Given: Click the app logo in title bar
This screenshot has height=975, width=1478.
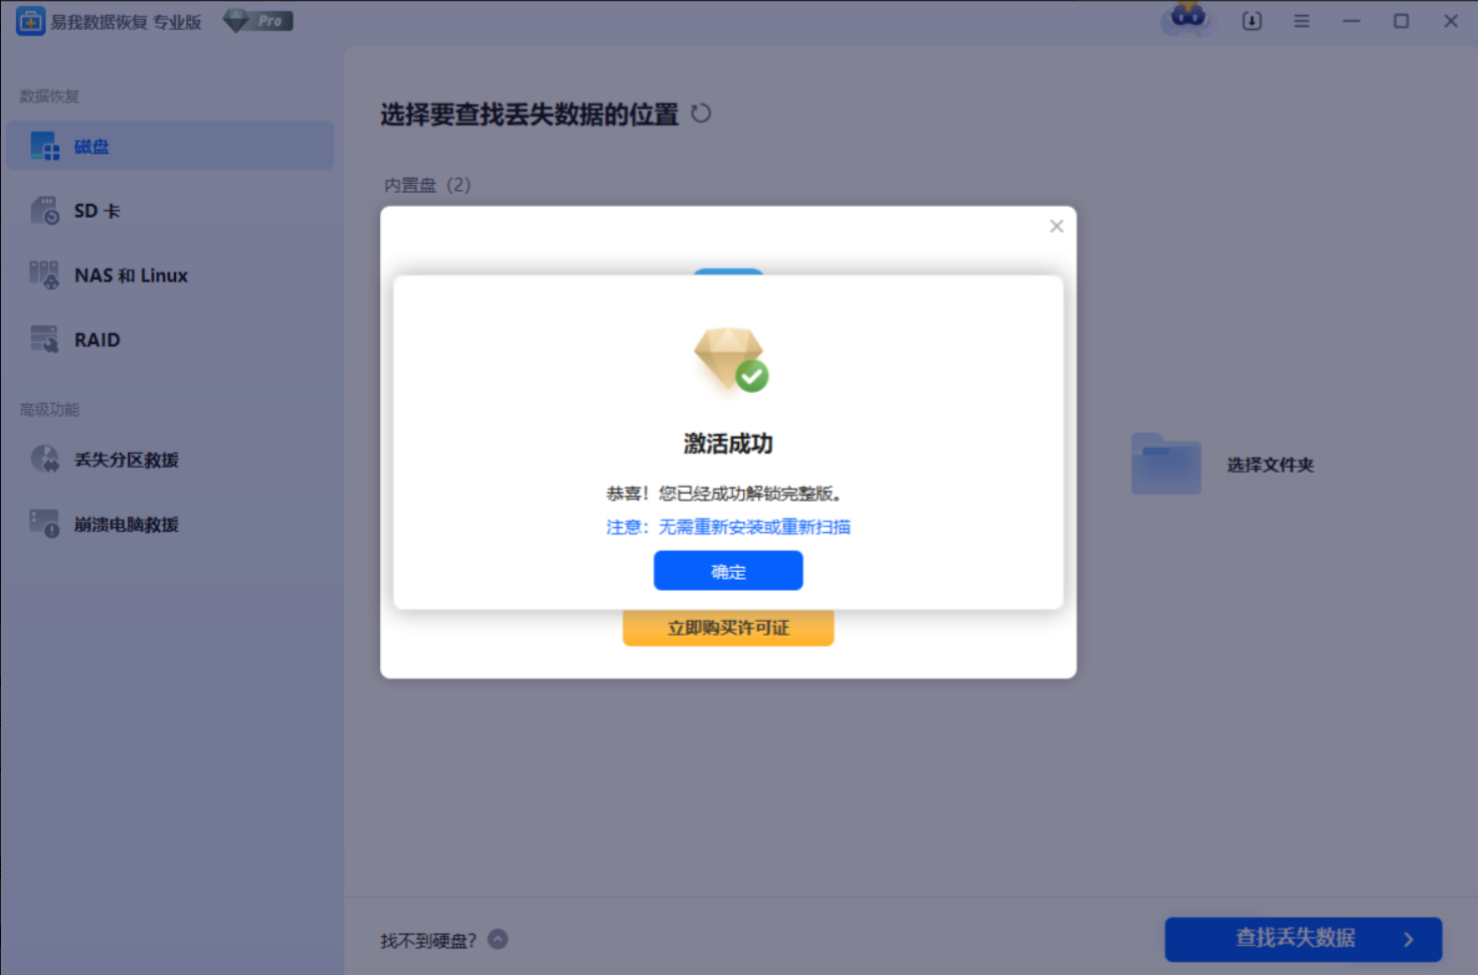Looking at the screenshot, I should click(x=31, y=21).
